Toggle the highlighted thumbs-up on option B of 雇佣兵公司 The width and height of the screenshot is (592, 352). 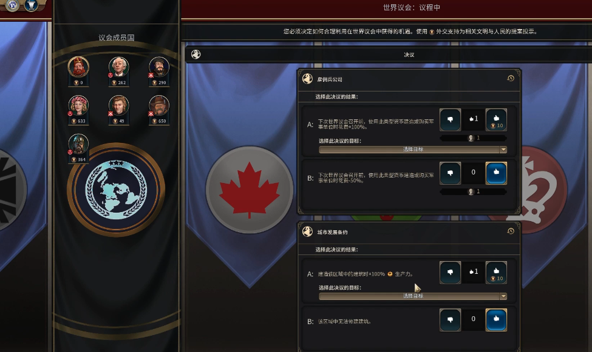(496, 173)
